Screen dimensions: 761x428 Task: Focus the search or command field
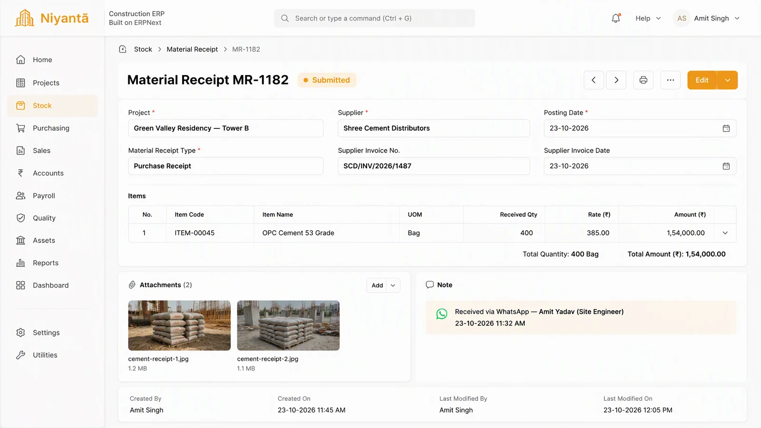click(374, 18)
